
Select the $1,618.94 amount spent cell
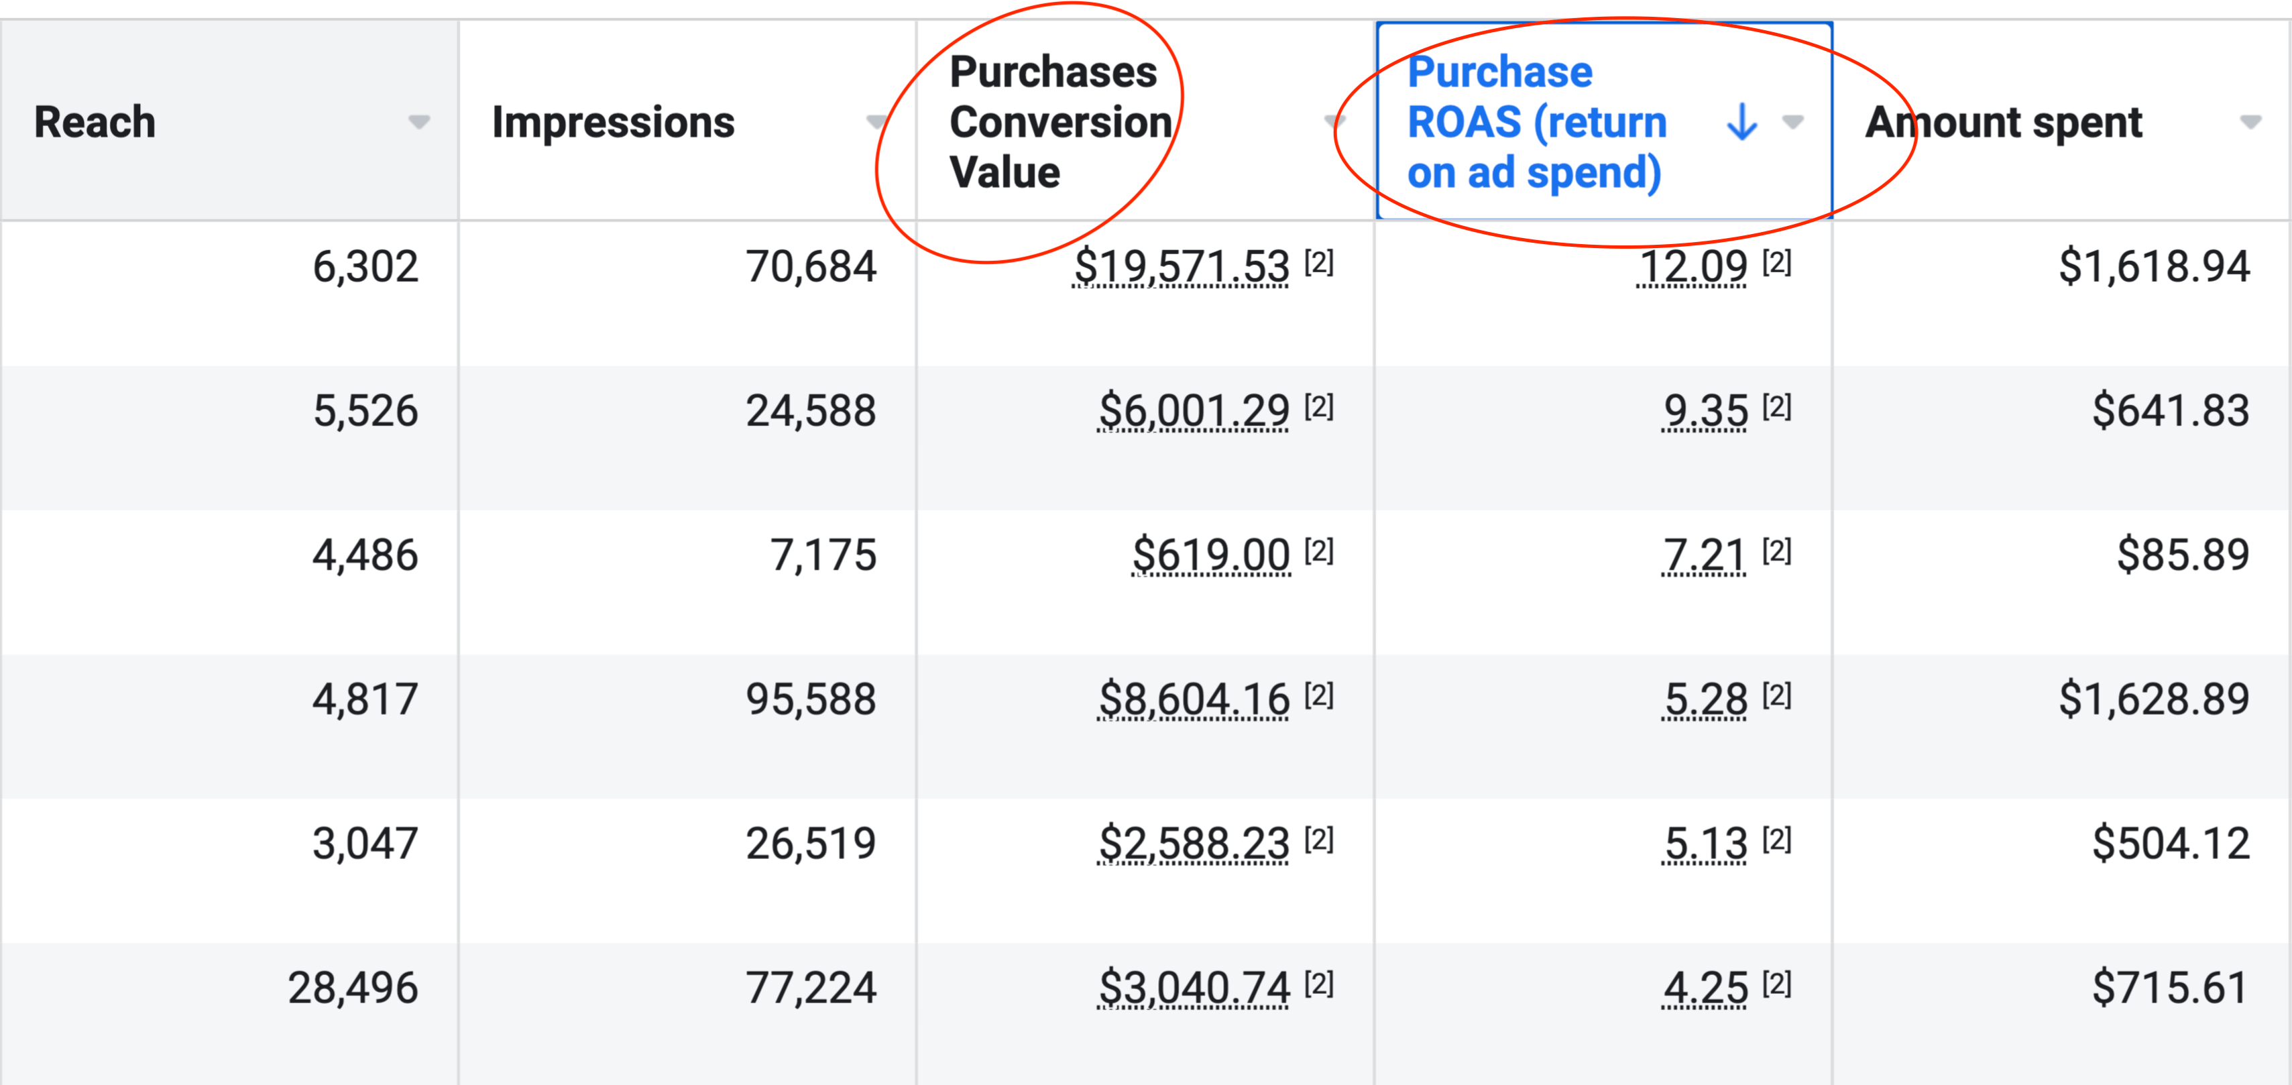pos(2153,267)
